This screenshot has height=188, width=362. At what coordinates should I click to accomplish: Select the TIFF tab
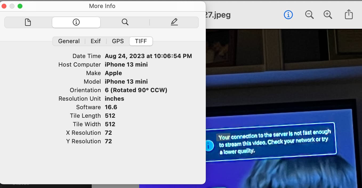(x=141, y=41)
